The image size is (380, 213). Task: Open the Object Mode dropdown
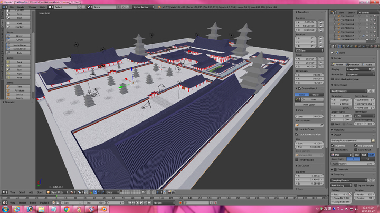[x=57, y=192]
